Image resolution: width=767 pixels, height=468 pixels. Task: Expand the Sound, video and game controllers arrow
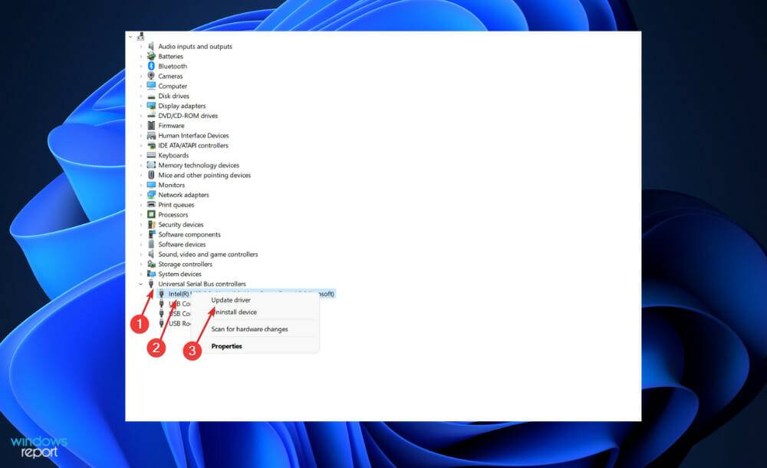pos(141,254)
